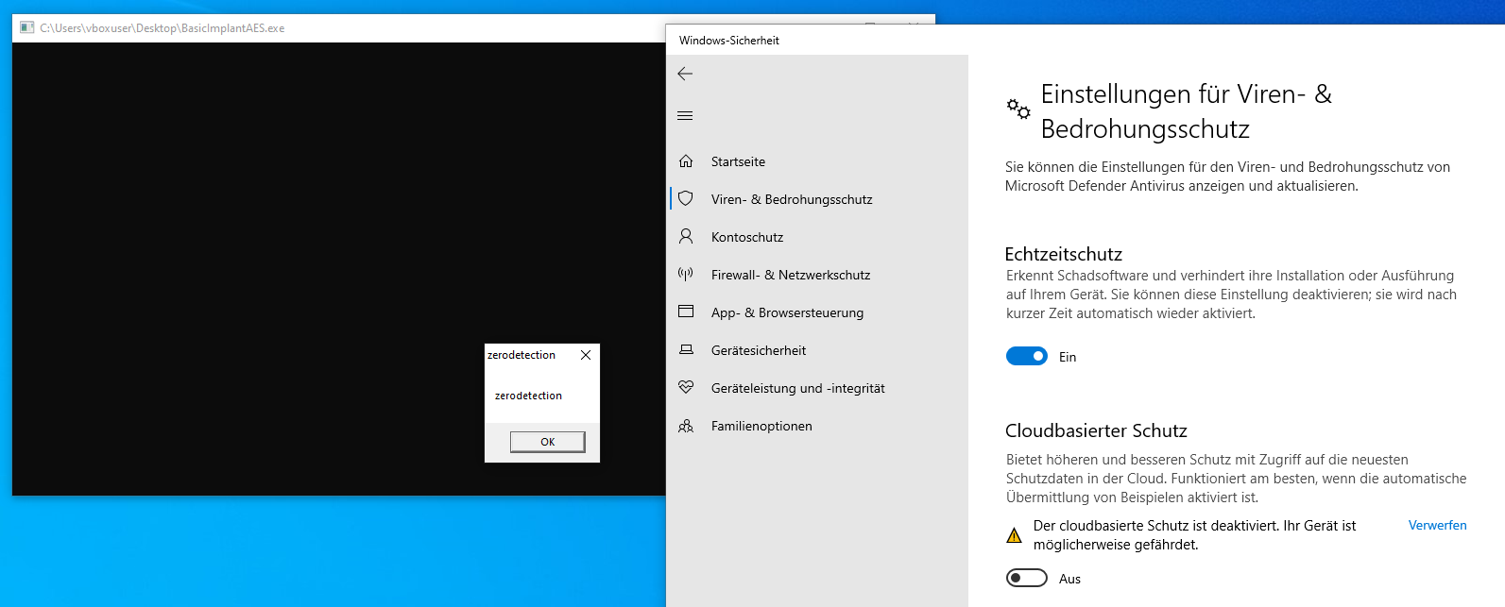Turn off the Echtzeitschutz toggle
Screen dimensions: 1505x607
tap(1027, 356)
